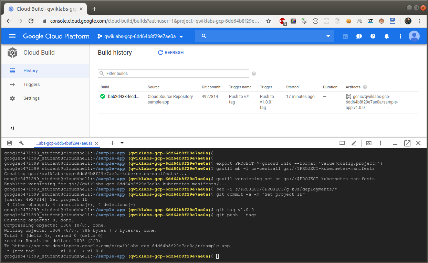Click Cloud Shell boost mode icon
This screenshot has height=263, width=428.
click(369, 143)
